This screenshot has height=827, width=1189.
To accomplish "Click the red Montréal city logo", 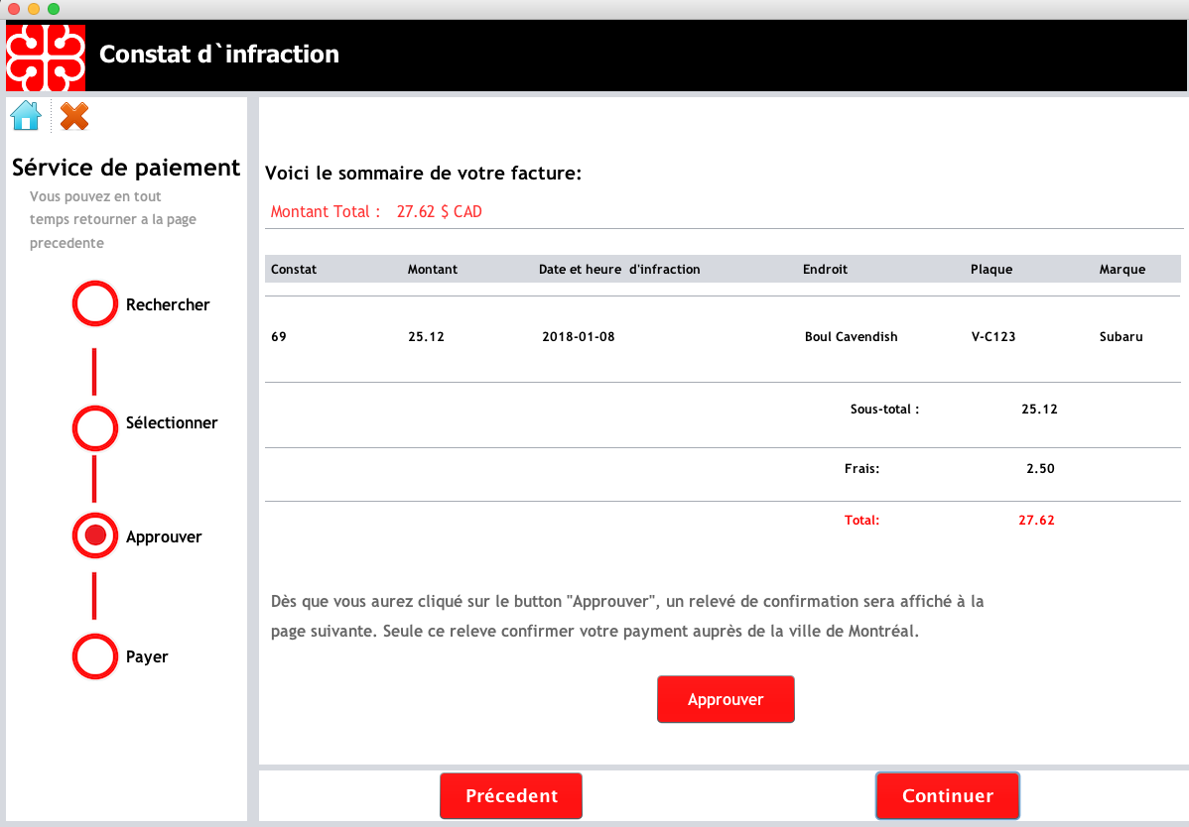I will [46, 57].
